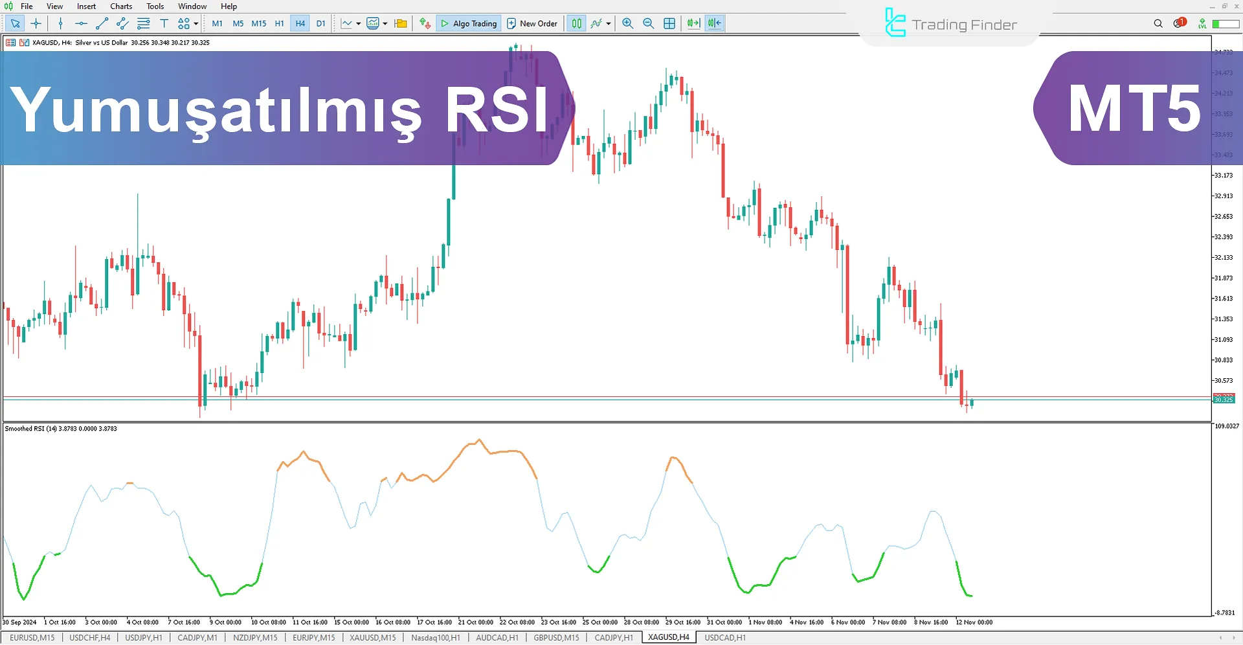Expand the indicators dropdown arrow
The image size is (1243, 645).
point(607,23)
